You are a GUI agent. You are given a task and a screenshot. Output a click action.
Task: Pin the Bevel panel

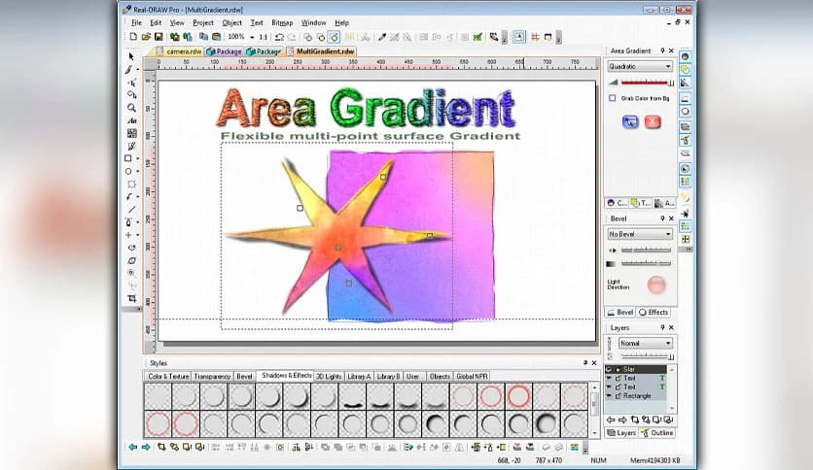point(662,218)
